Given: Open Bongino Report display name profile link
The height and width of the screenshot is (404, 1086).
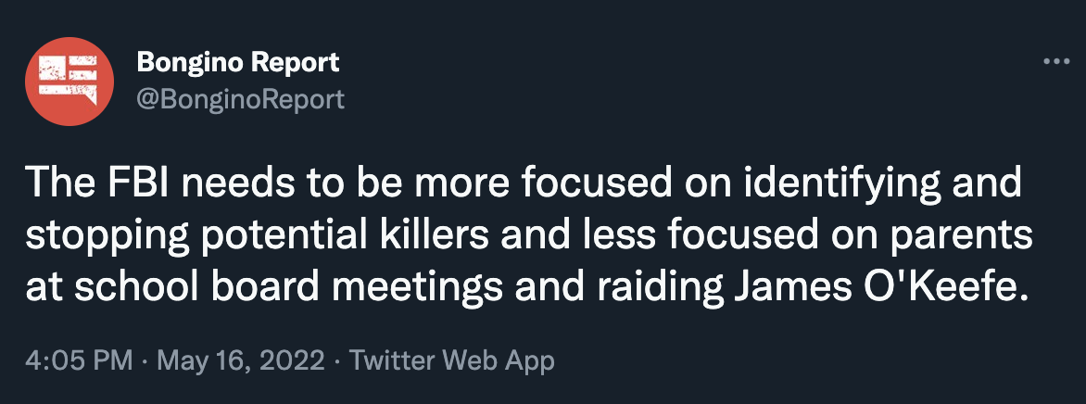Looking at the screenshot, I should point(237,62).
